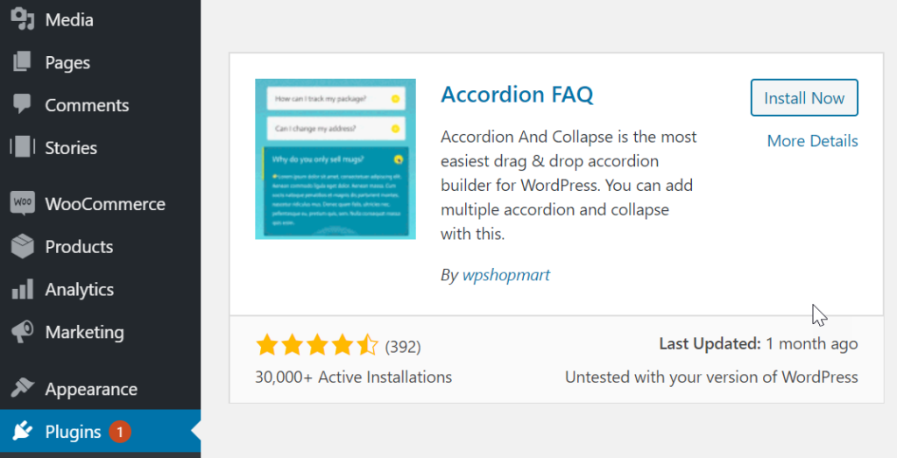Image resolution: width=897 pixels, height=458 pixels.
Task: Click the Media sidebar icon
Action: 23,19
